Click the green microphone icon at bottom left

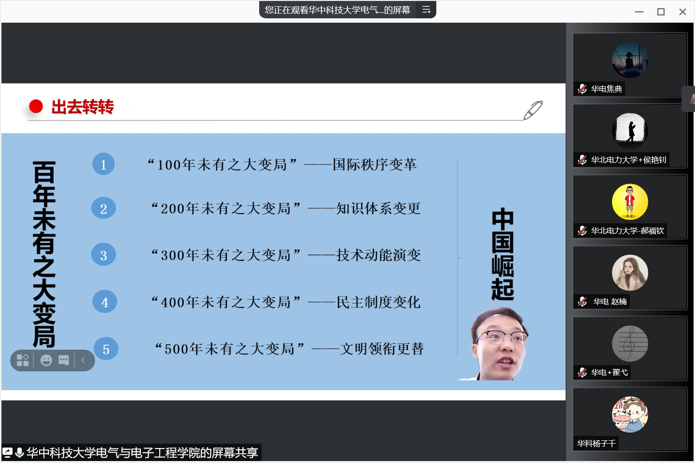[x=20, y=452]
